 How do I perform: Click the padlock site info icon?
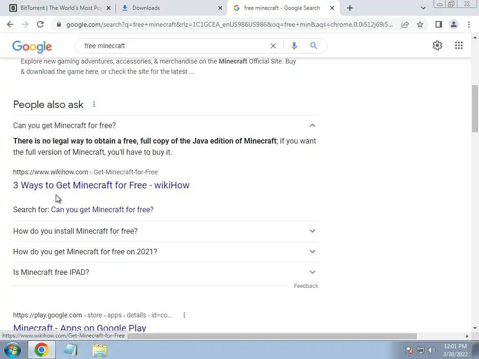(x=59, y=24)
